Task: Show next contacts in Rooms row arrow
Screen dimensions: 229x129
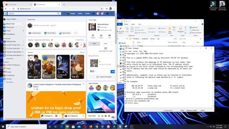Action: pos(81,45)
